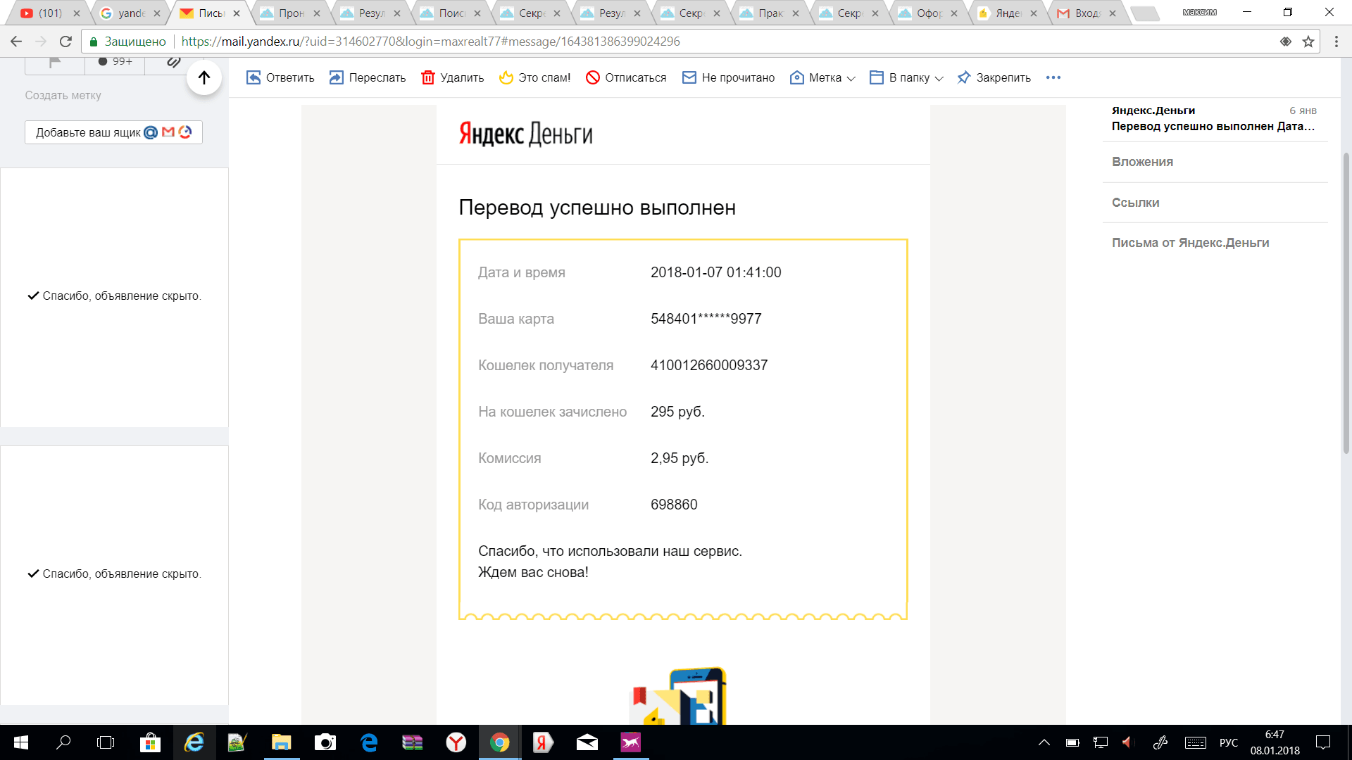Screen dimensions: 1352x760
Task: Switch to the Google yandex search tab
Action: 131,13
